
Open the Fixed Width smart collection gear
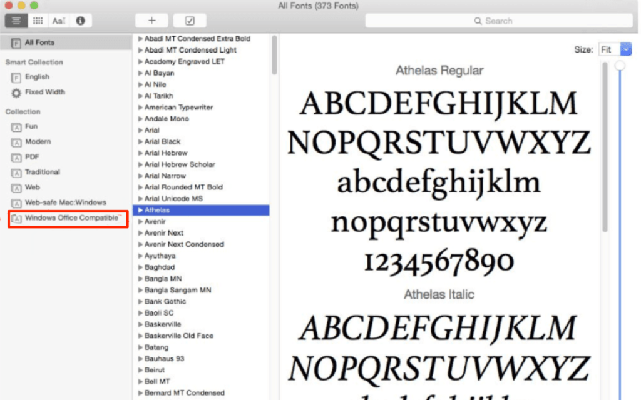tap(16, 92)
